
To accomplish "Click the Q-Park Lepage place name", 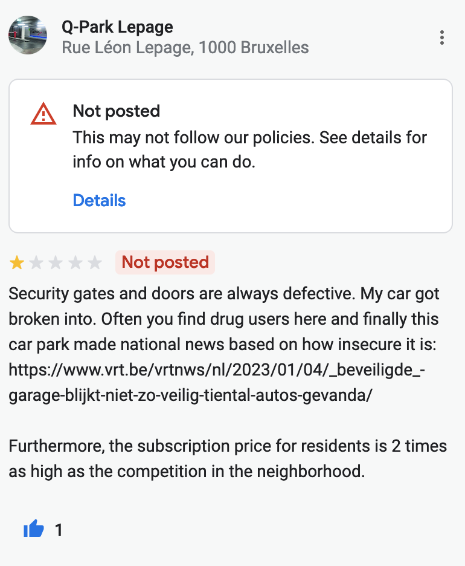I will 117,27.
